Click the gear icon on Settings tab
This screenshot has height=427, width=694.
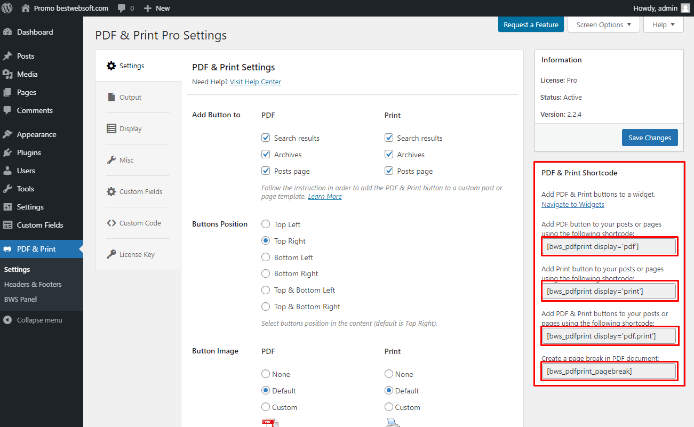coord(111,66)
